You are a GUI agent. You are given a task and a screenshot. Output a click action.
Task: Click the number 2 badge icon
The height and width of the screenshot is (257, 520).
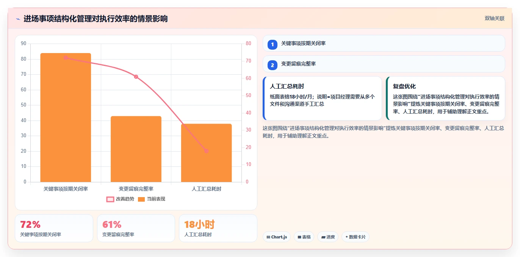(x=272, y=65)
